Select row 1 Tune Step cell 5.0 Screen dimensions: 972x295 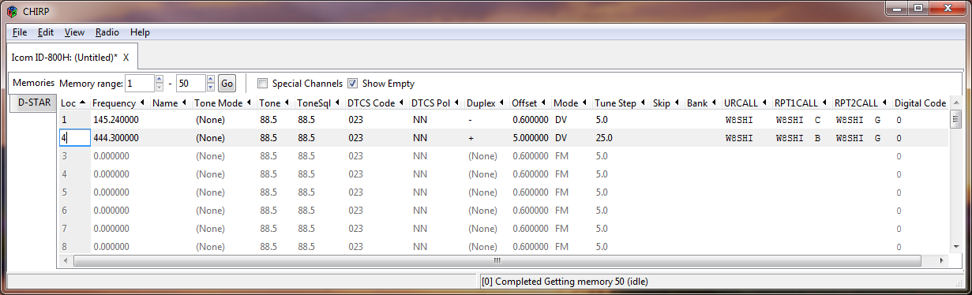point(621,120)
